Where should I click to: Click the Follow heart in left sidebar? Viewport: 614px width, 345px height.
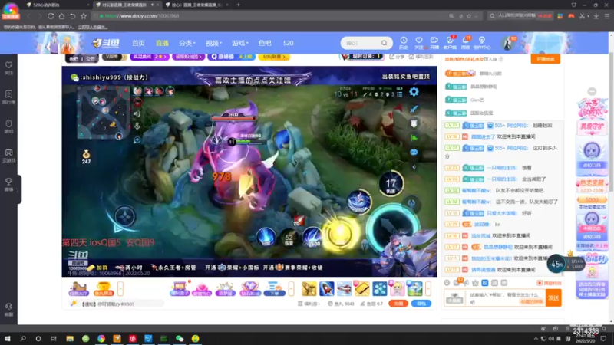(8, 67)
